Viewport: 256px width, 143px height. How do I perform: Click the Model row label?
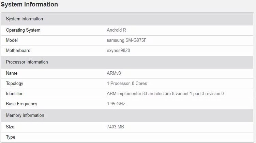12,40
